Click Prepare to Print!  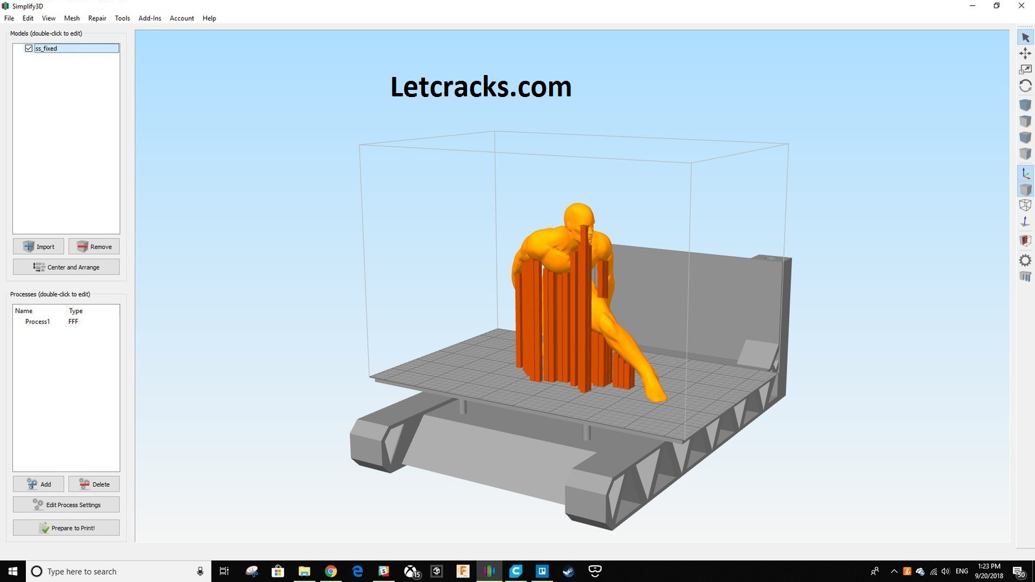coord(66,528)
